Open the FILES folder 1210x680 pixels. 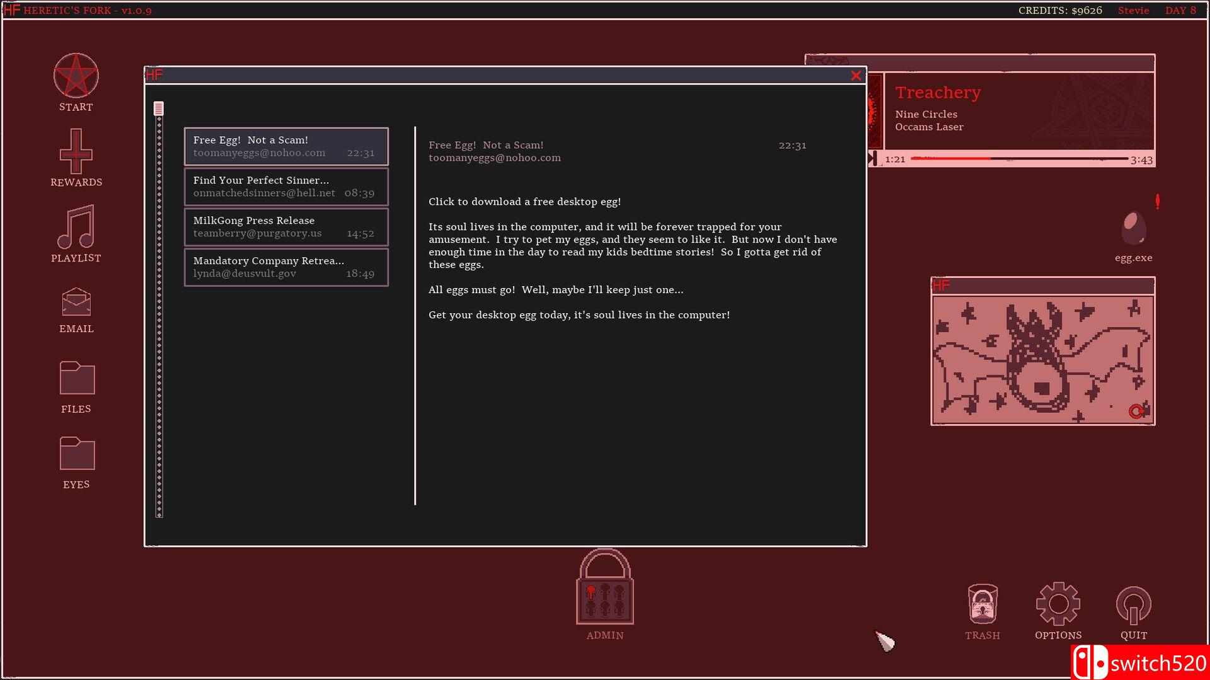point(76,378)
